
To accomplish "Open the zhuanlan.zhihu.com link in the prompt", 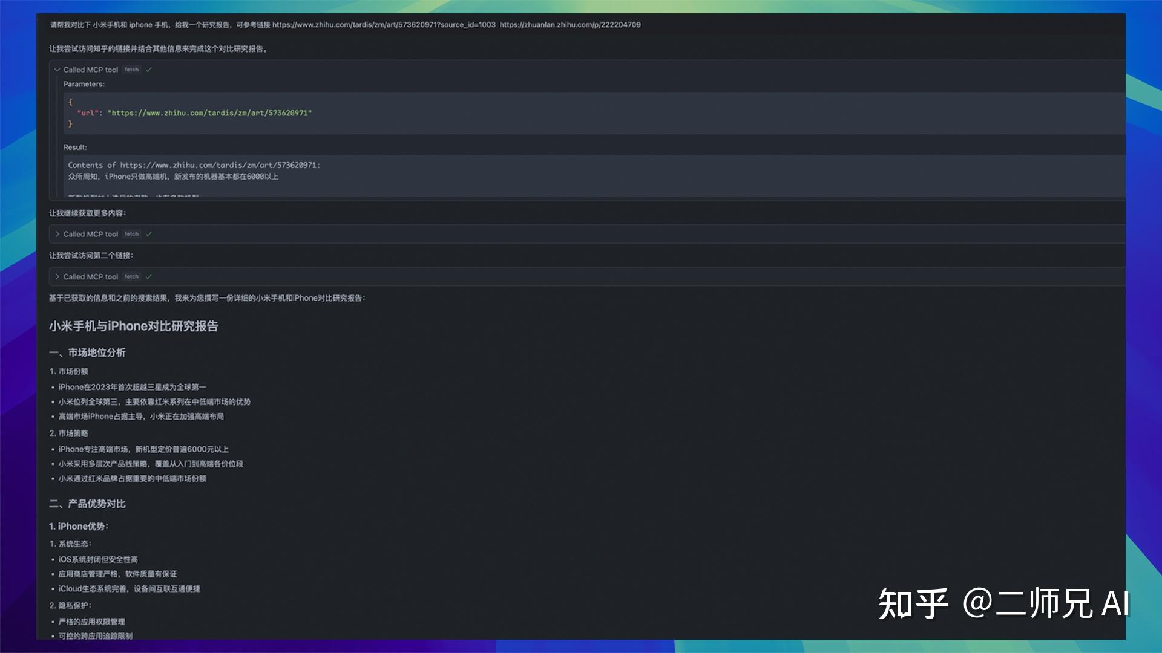I will 571,25.
